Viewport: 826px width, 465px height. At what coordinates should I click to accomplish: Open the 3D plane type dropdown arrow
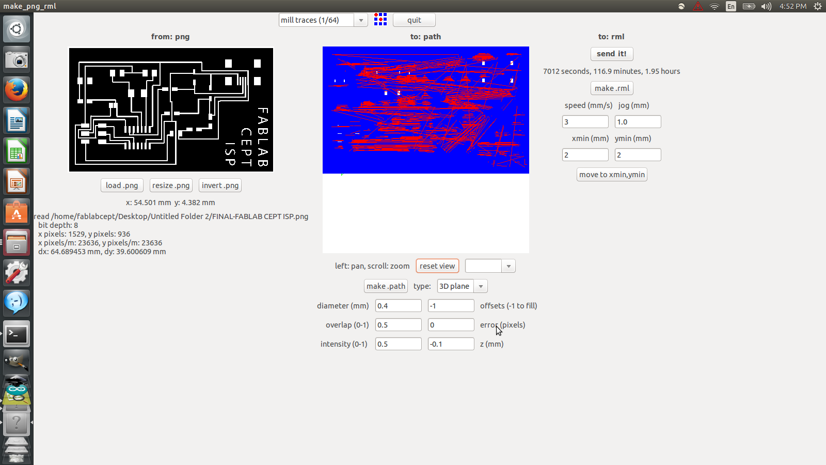[481, 286]
